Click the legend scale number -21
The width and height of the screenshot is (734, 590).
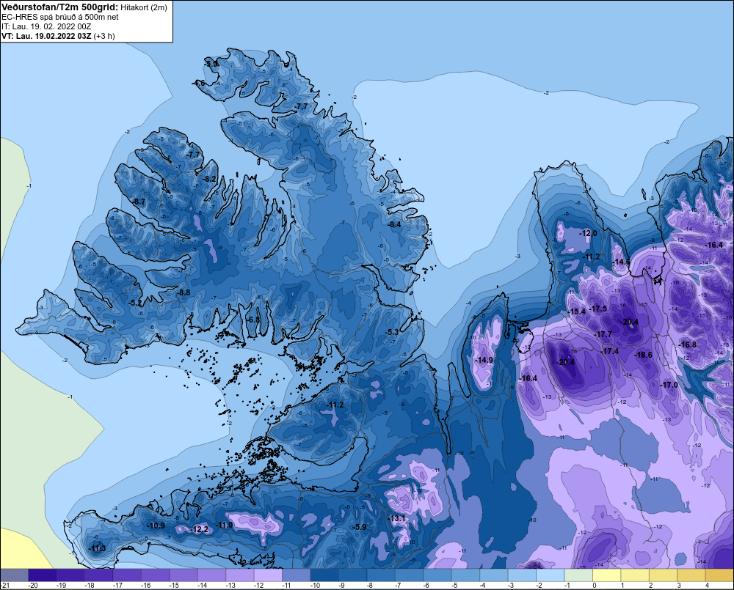coord(4,586)
